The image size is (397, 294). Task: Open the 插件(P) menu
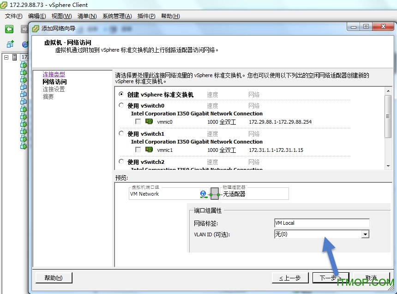pyautogui.click(x=146, y=16)
